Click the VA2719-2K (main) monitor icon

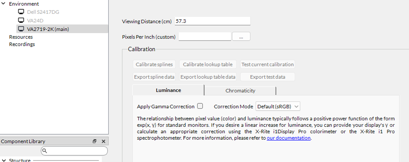click(x=21, y=29)
